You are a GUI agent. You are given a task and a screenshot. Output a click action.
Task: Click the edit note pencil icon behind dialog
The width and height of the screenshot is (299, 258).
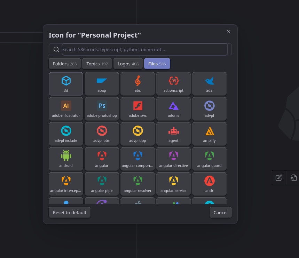[278, 178]
